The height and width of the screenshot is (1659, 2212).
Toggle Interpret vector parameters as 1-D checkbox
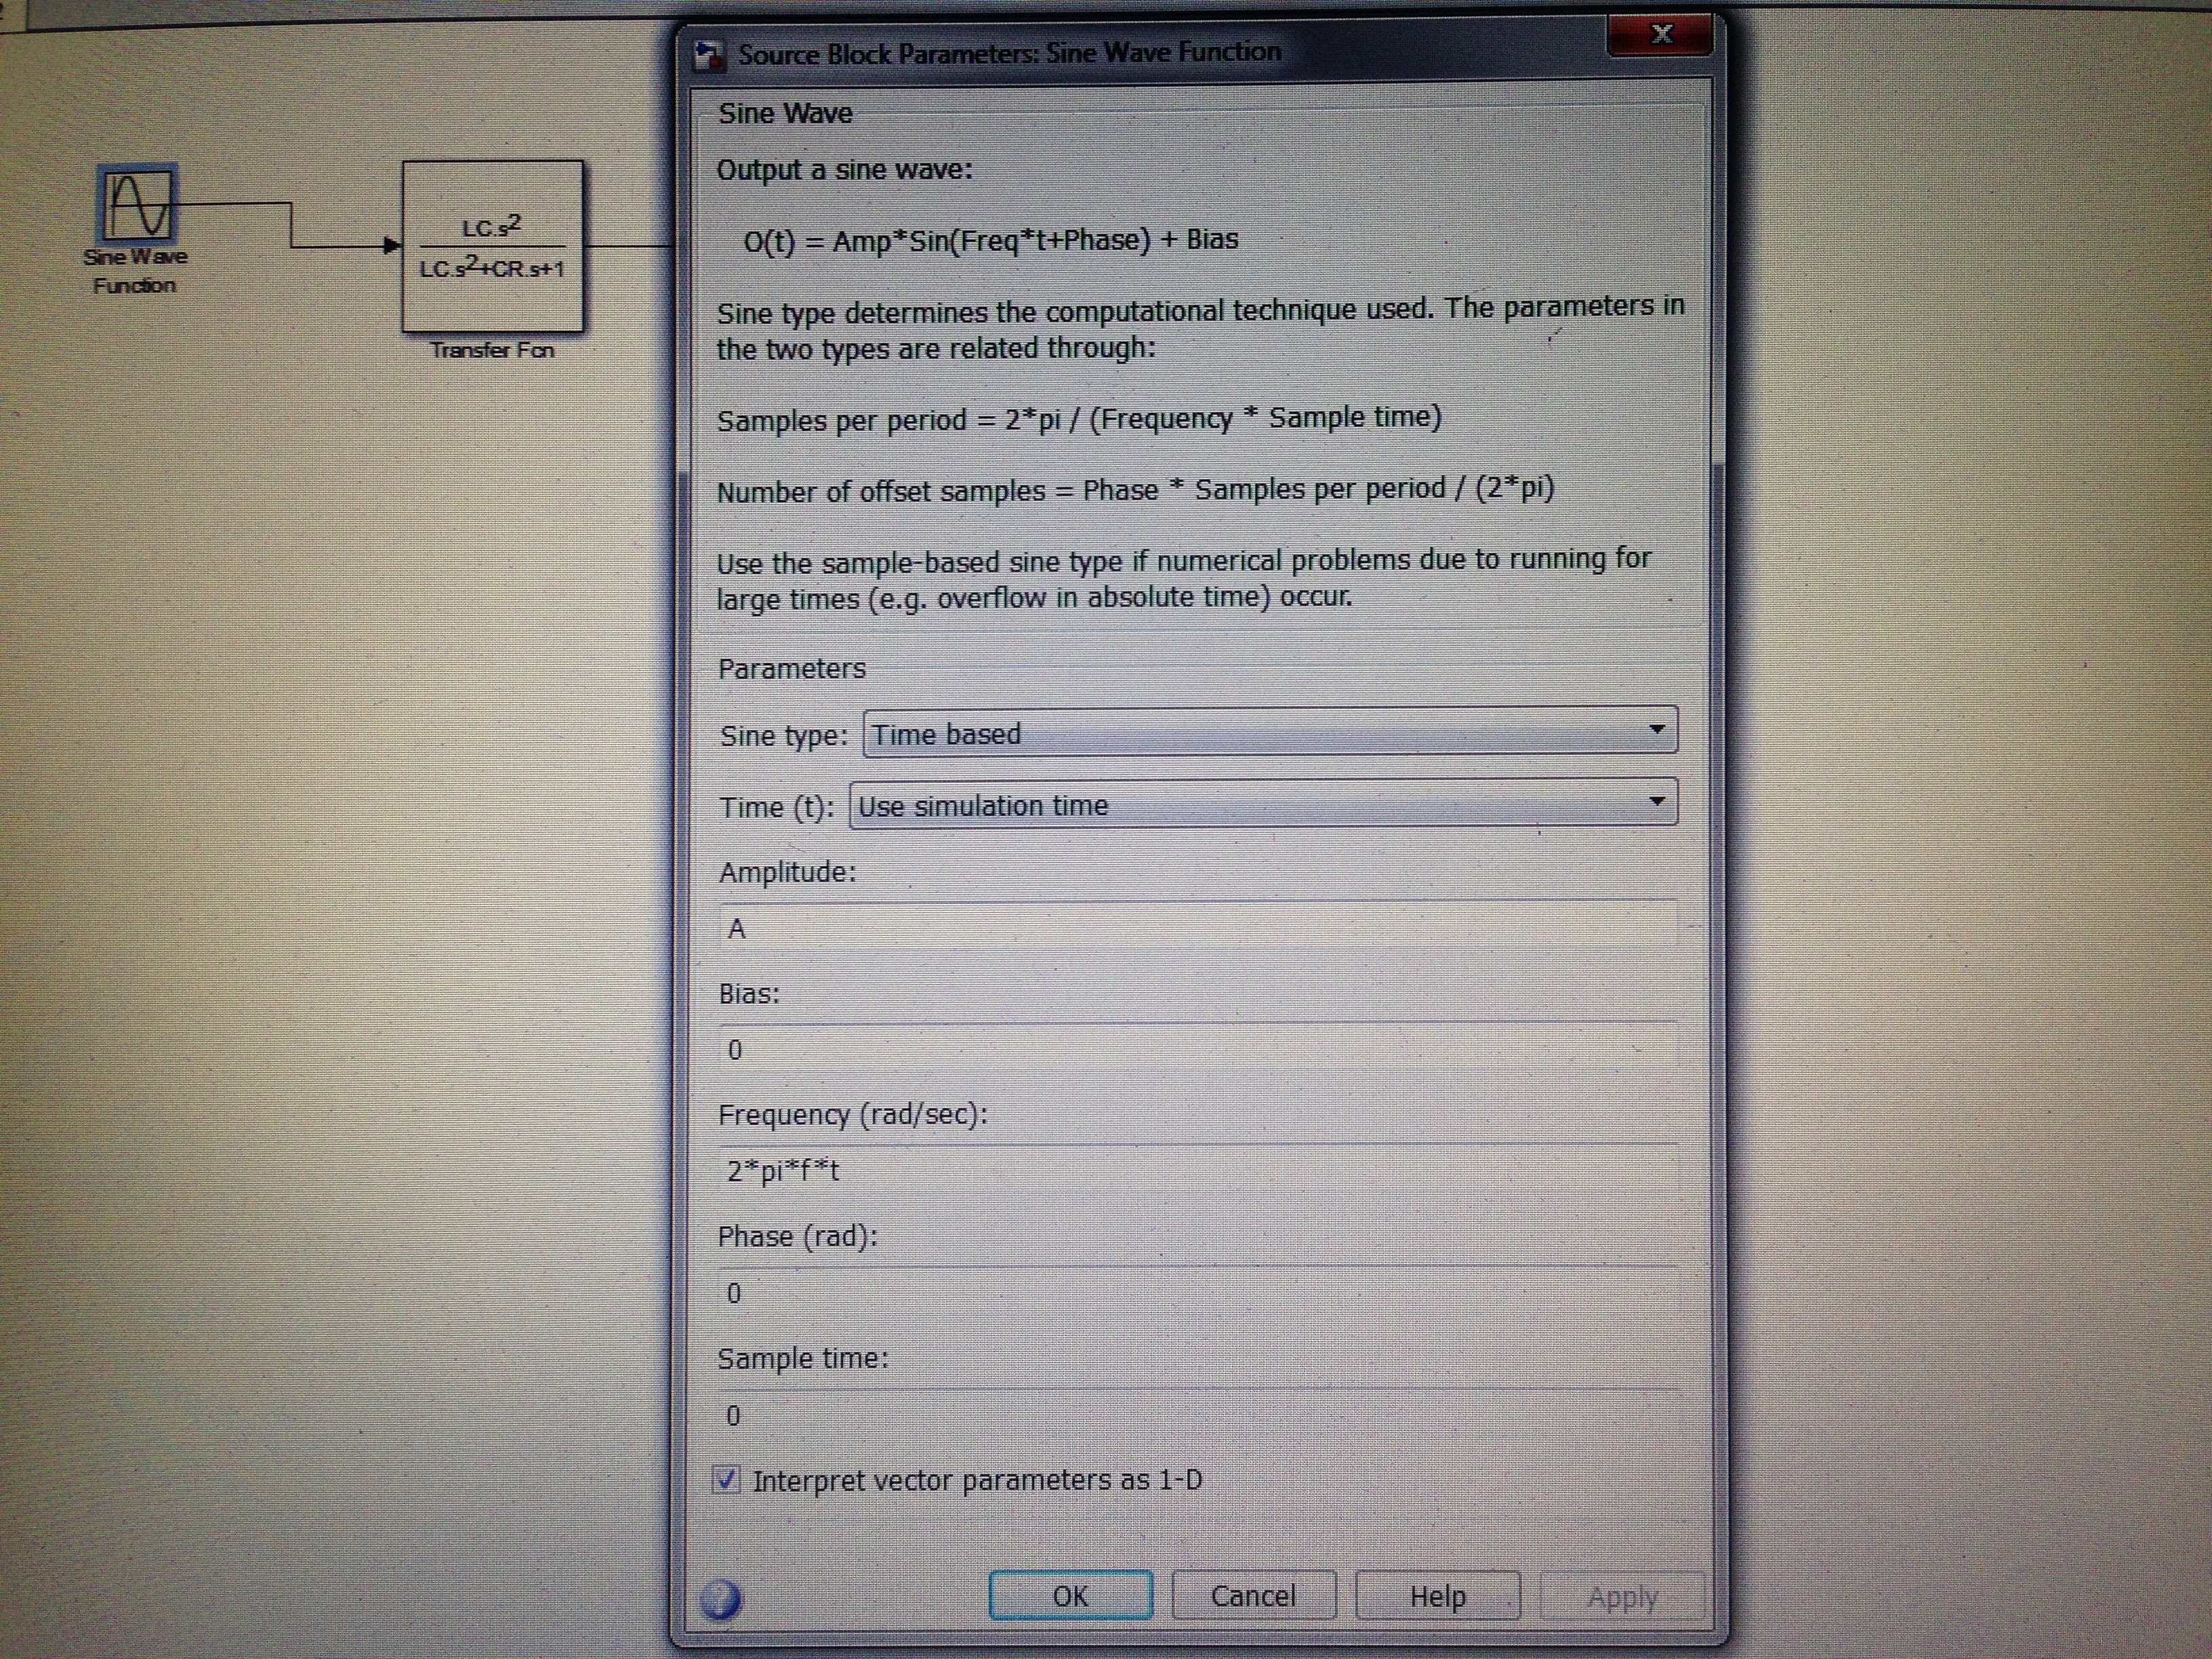[727, 1479]
